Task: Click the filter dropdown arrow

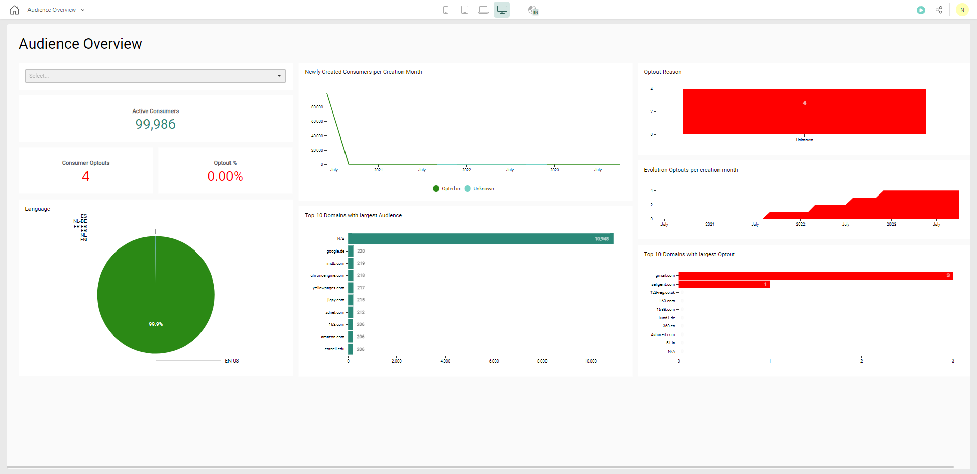Action: (279, 76)
